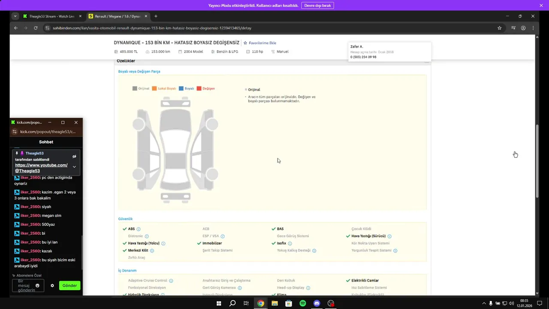Click the Devre dışı bırak button
Viewport: 549px width, 309px height.
click(318, 6)
